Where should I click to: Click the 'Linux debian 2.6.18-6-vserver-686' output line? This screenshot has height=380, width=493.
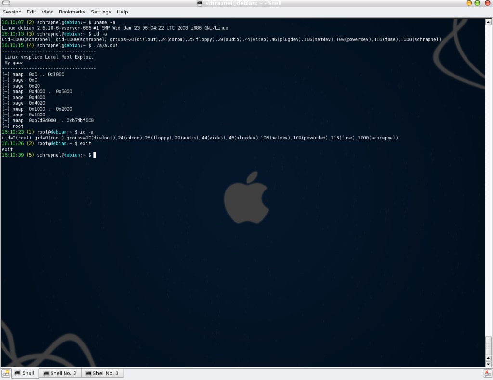click(115, 28)
